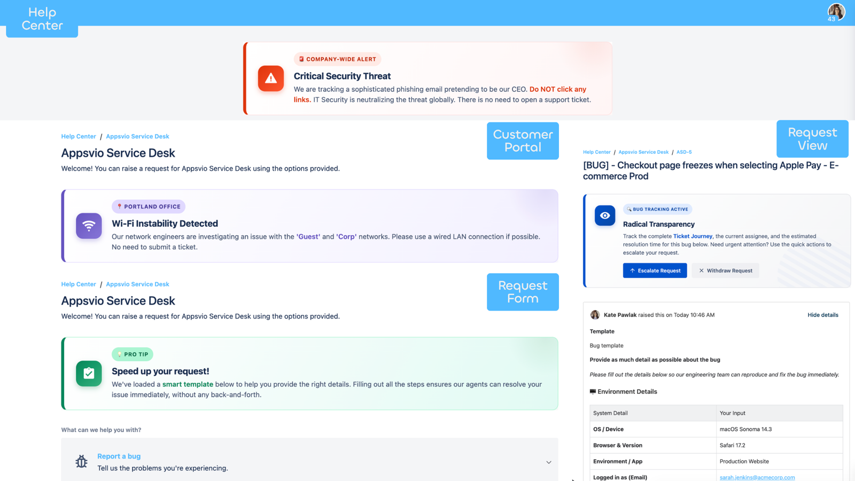The width and height of the screenshot is (855, 481).
Task: Expand the Report a bug section chevron
Action: [548, 462]
